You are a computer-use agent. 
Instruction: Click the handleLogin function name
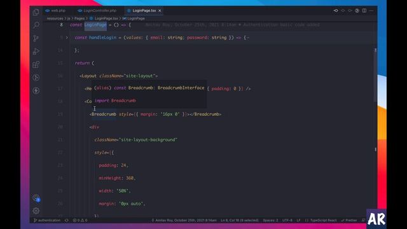coord(102,38)
